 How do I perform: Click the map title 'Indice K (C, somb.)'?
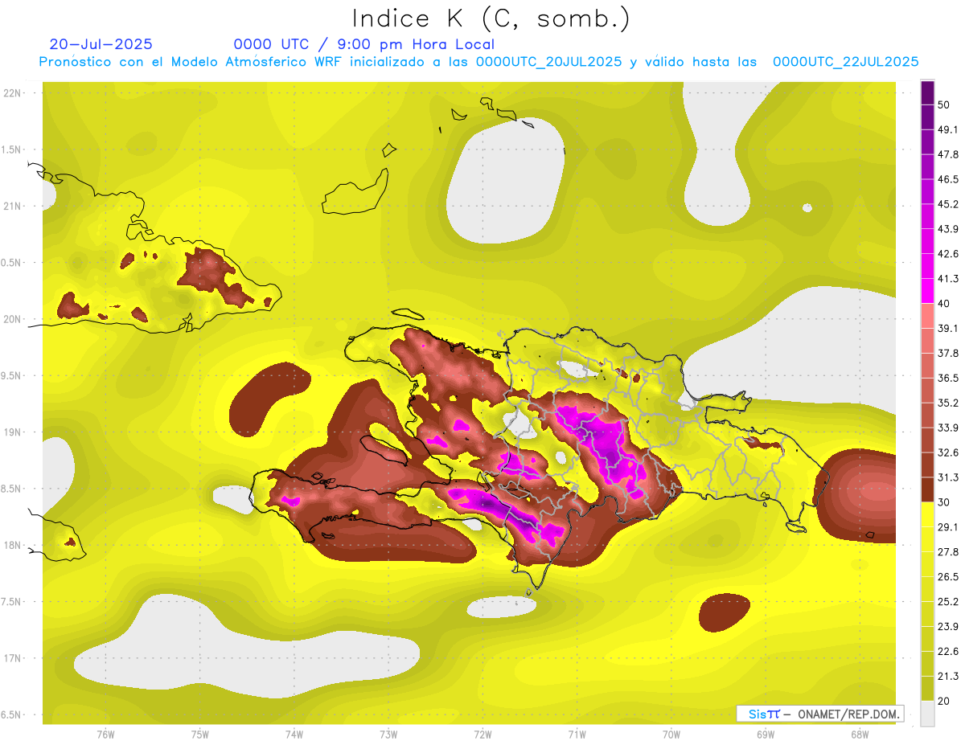pos(491,18)
